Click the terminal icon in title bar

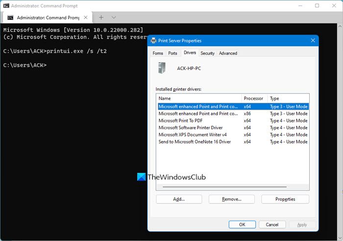pos(6,6)
